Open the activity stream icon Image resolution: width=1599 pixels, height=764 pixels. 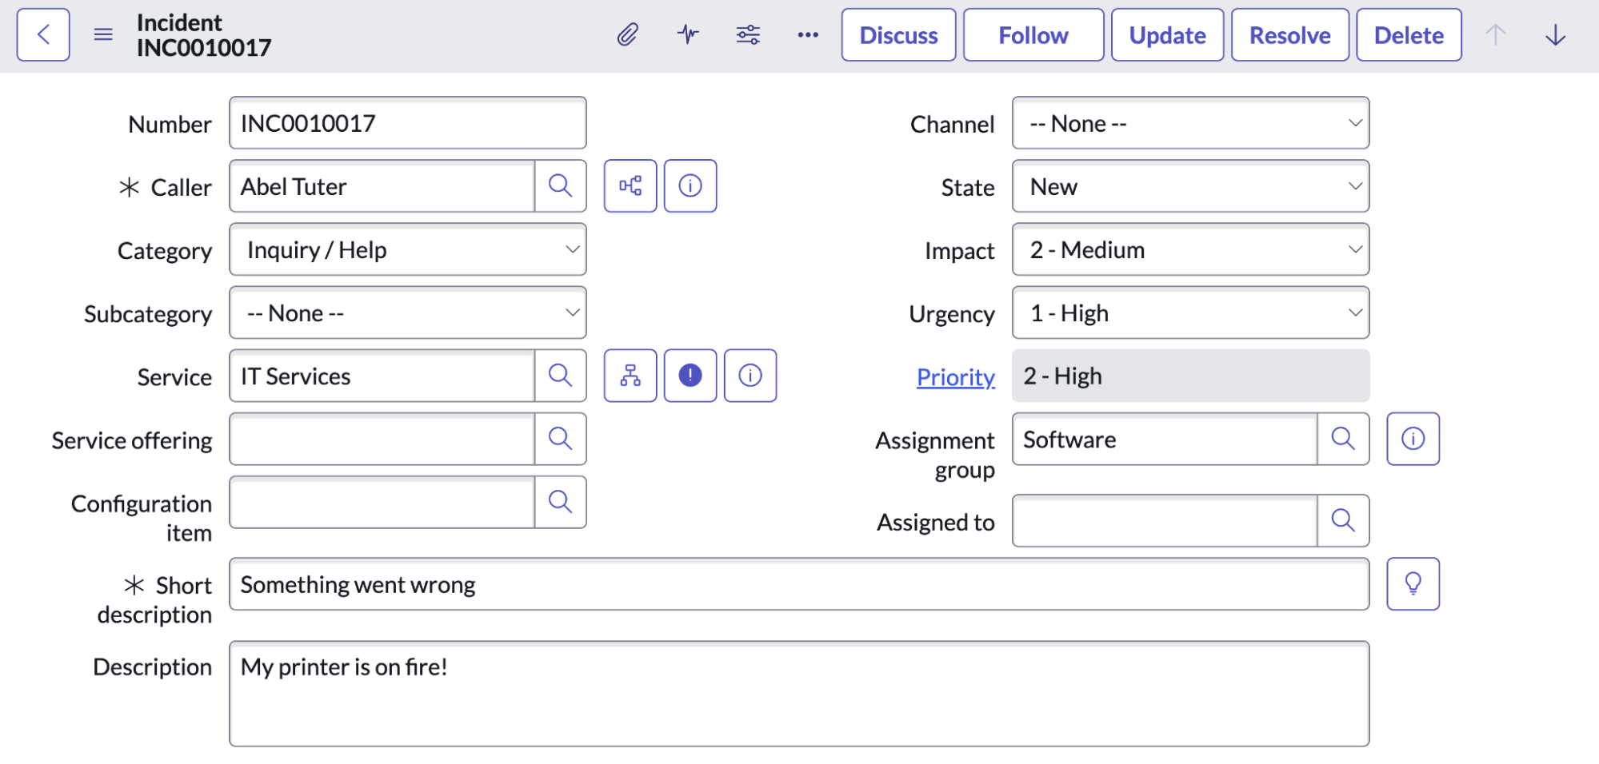click(x=688, y=34)
